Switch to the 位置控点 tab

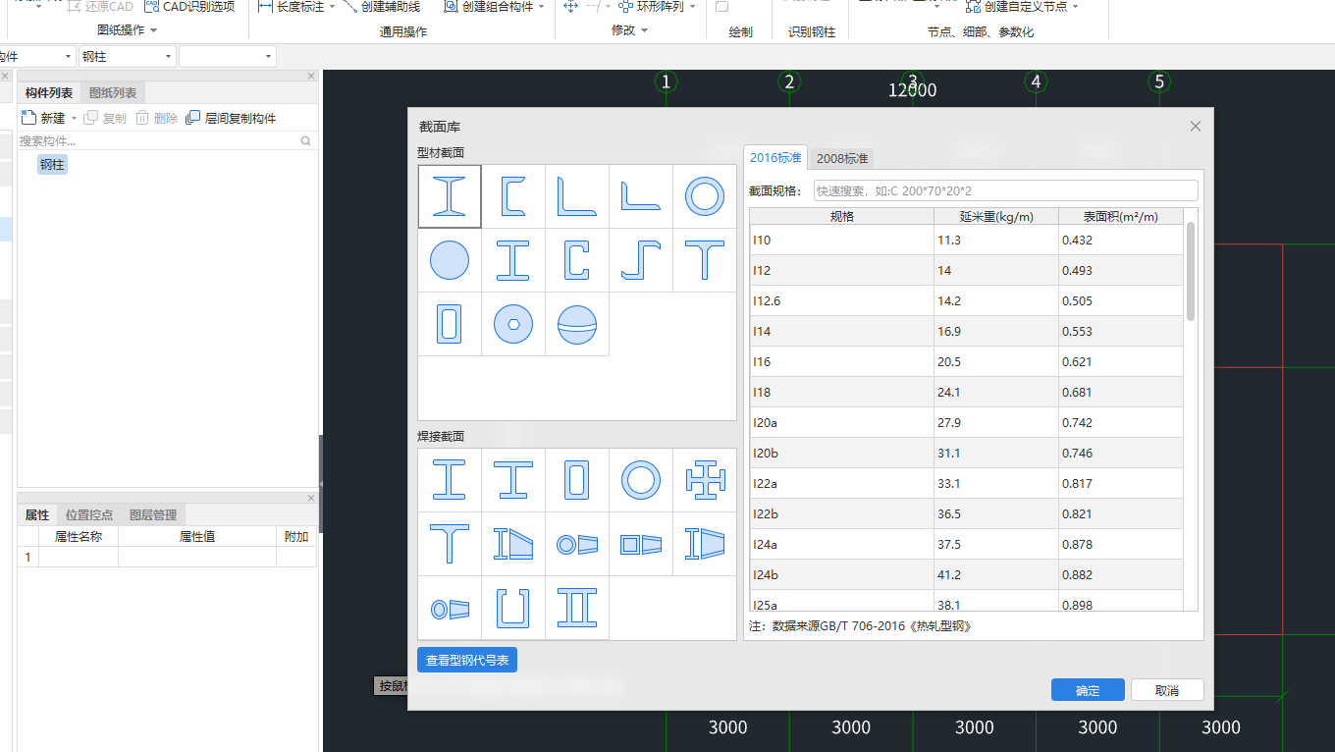pos(89,514)
